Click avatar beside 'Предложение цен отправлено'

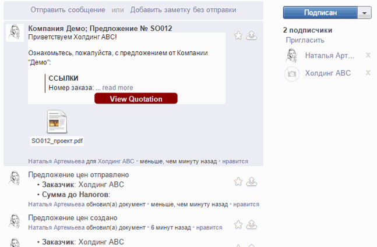[15, 178]
